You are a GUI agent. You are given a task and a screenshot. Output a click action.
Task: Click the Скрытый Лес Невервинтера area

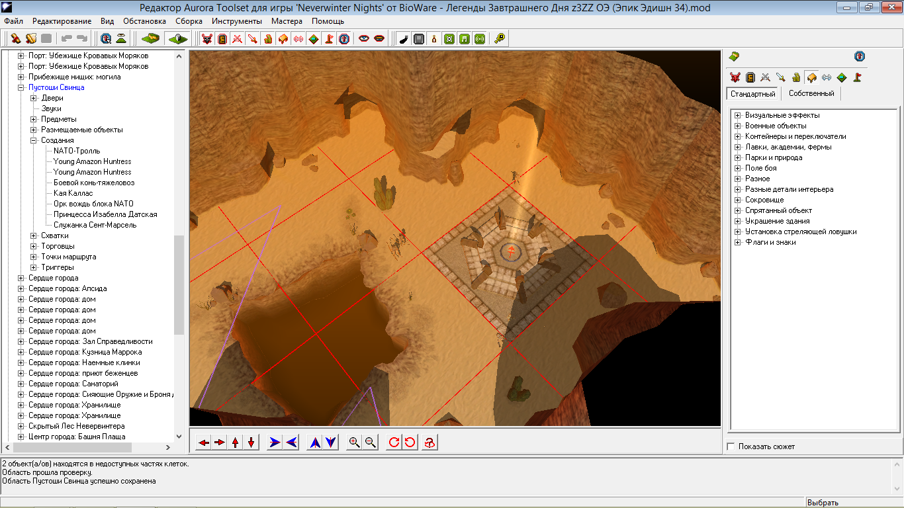[x=76, y=426]
